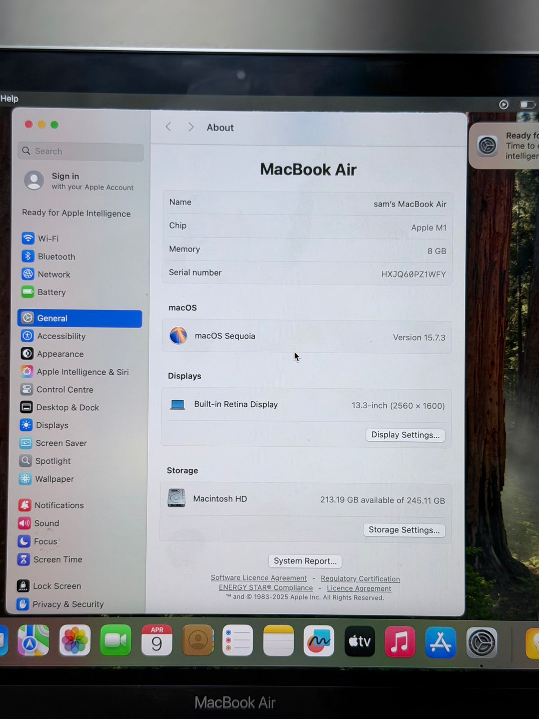
Task: Click the Apple M1 chip value
Action: (429, 228)
